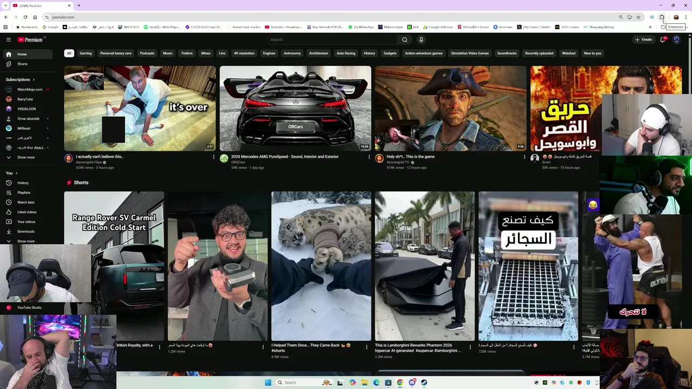The height and width of the screenshot is (389, 692).
Task: Open BarryTube subscription channel
Action: [x=26, y=99]
